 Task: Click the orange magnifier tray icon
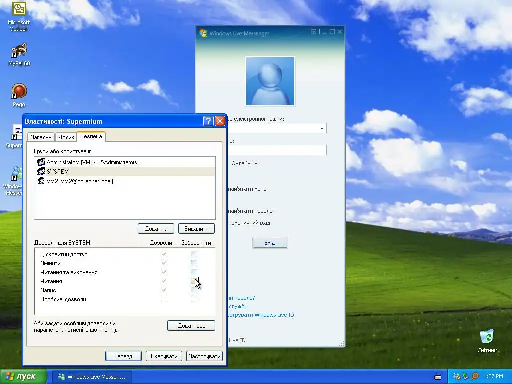coord(475,376)
